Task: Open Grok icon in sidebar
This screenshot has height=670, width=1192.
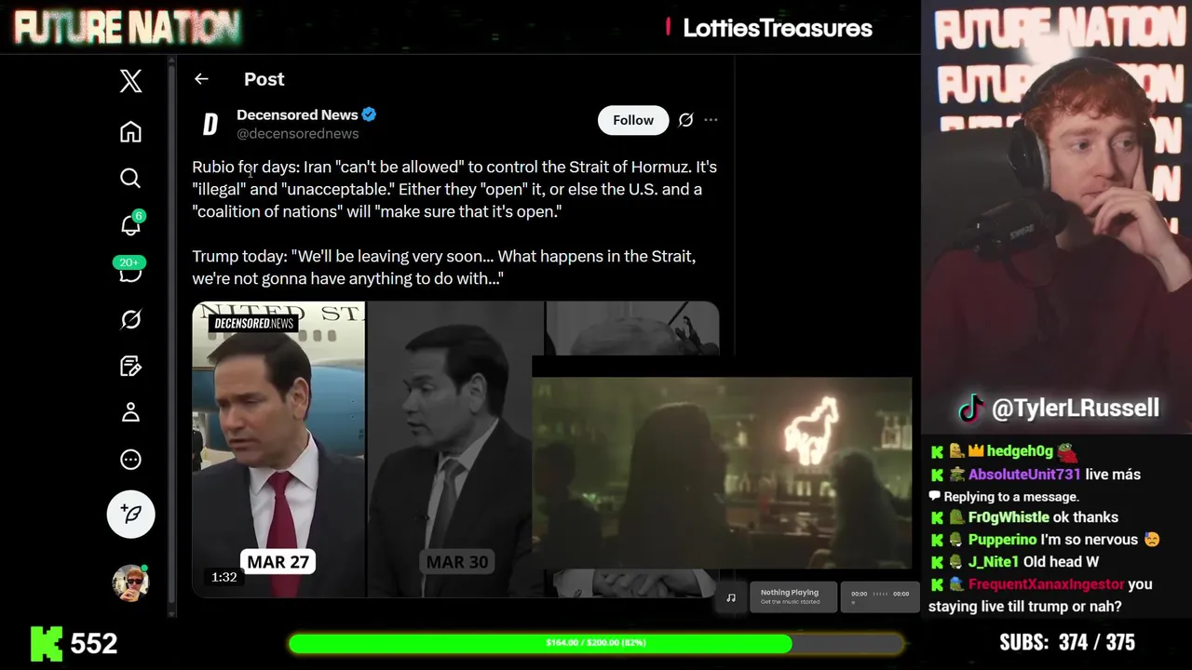Action: [130, 319]
